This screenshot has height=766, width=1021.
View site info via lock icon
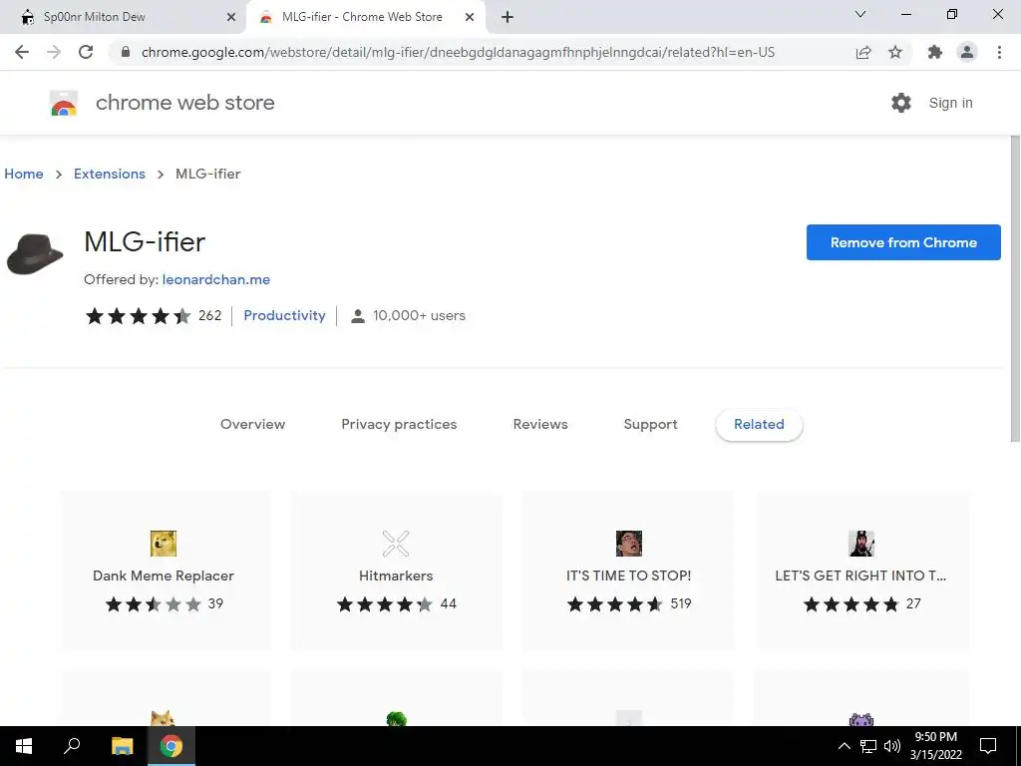pyautogui.click(x=126, y=52)
